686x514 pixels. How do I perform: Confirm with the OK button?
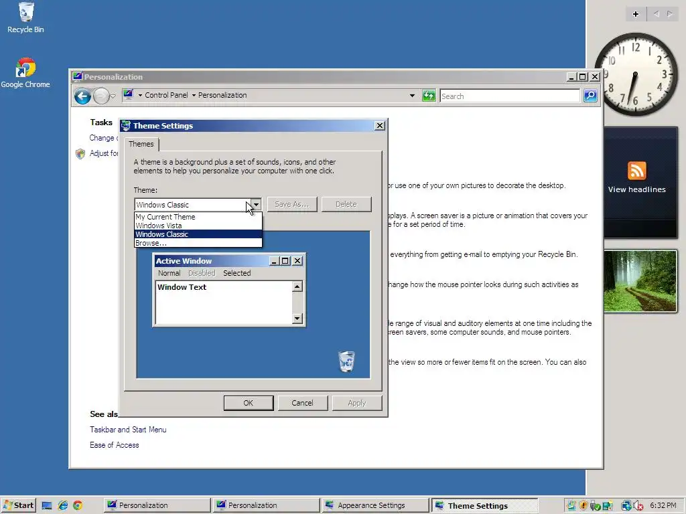pos(249,403)
